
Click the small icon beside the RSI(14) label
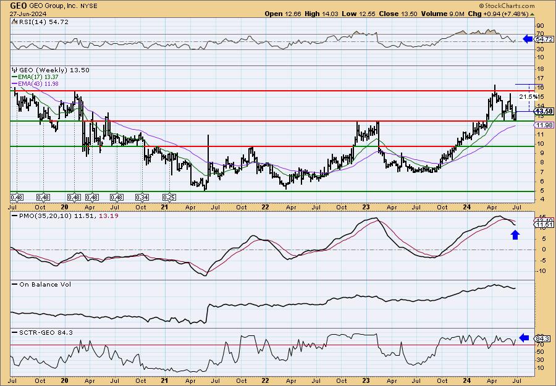click(14, 22)
